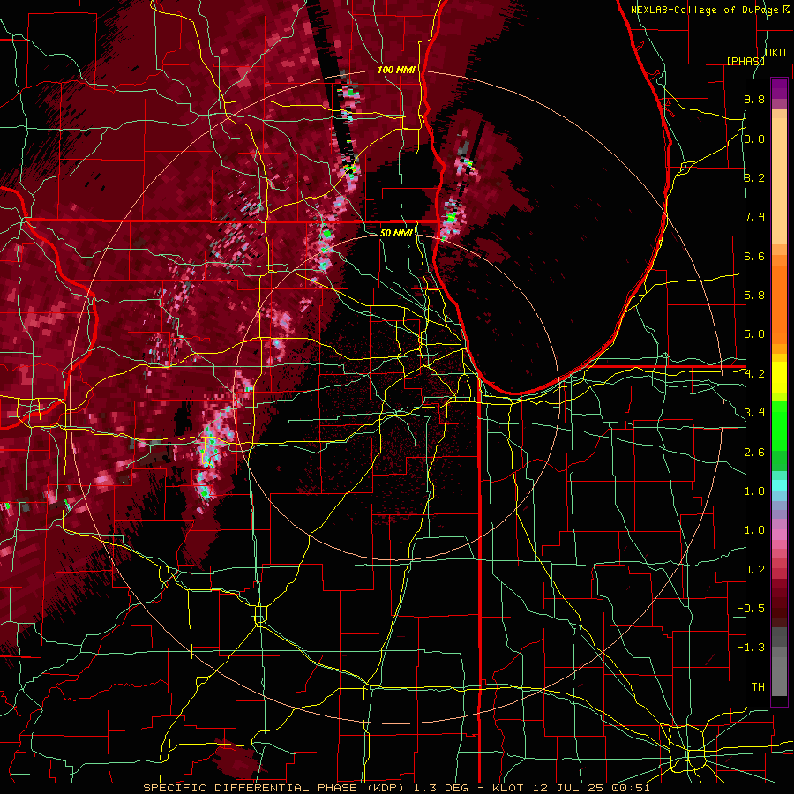Pick the dark maroon swatch on the color scale
Viewport: 794px width, 794px height.
point(779,603)
